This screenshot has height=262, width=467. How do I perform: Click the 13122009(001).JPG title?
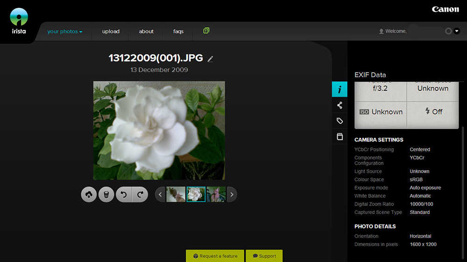point(156,58)
